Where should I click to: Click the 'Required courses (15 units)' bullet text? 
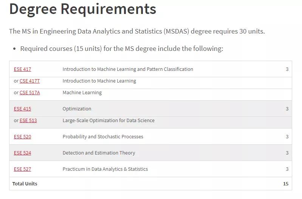point(122,49)
